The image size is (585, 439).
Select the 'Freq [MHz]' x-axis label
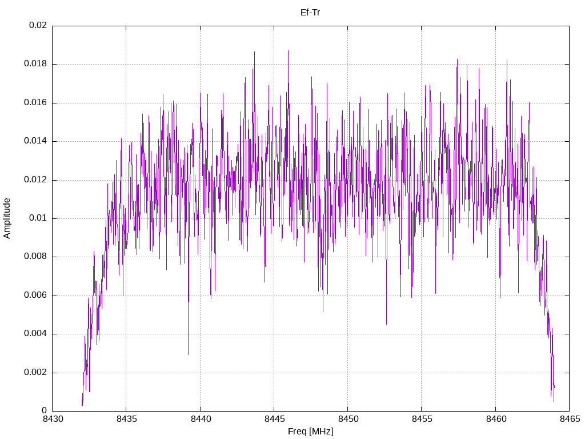(x=310, y=432)
